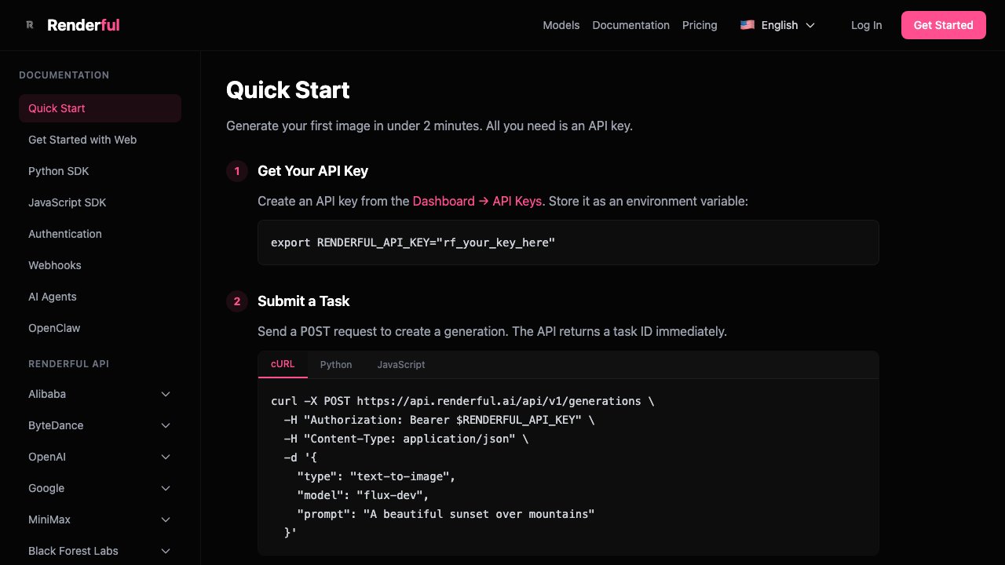This screenshot has width=1005, height=565.
Task: Open the Pricing page
Action: pos(700,25)
